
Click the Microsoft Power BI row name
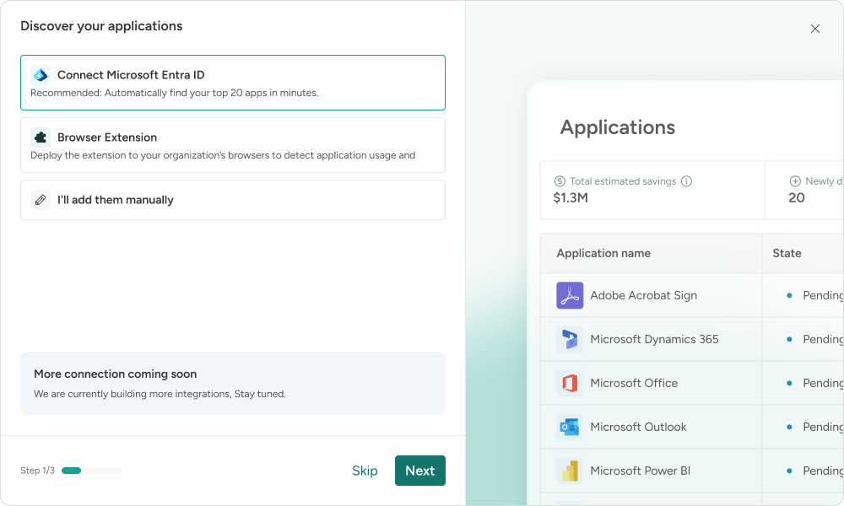pos(640,471)
